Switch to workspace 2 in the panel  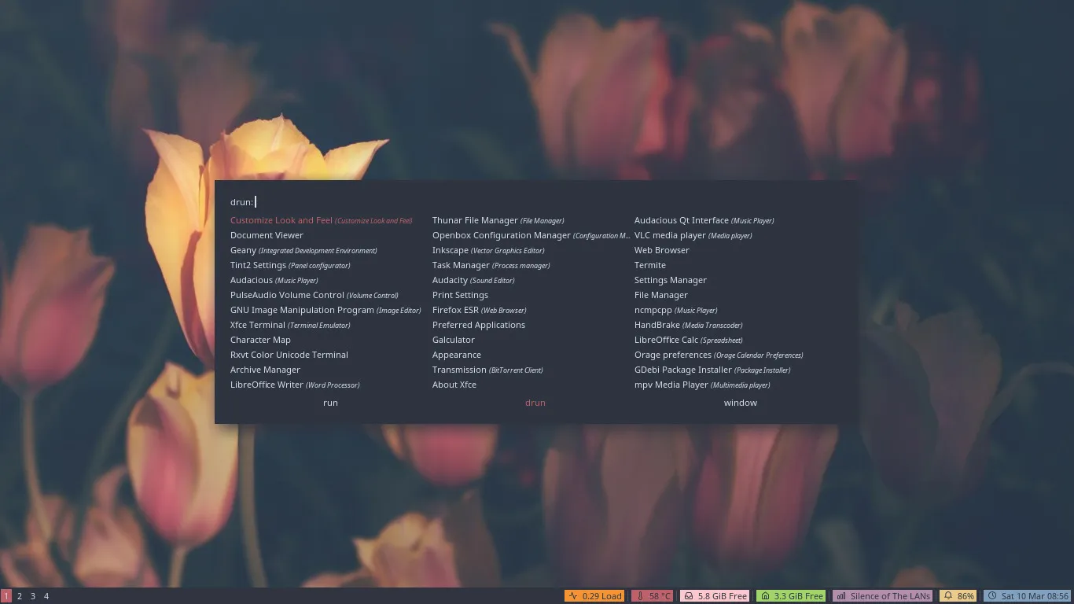(20, 596)
